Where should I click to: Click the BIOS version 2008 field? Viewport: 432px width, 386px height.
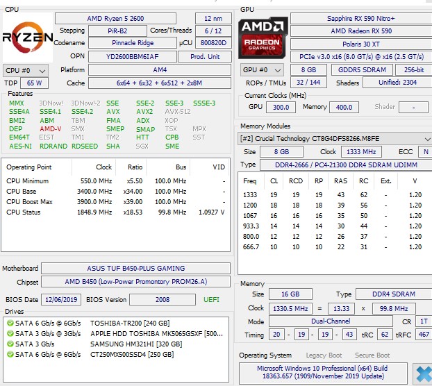163,300
